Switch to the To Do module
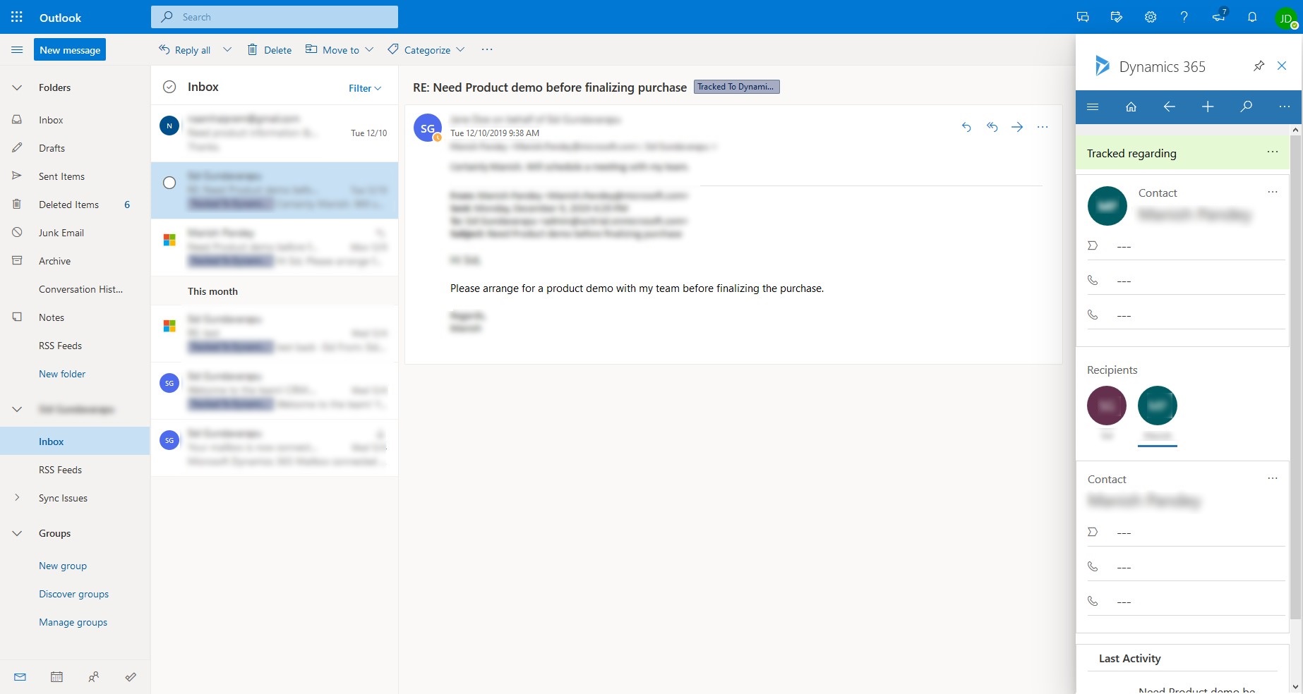The width and height of the screenshot is (1303, 694). tap(131, 677)
